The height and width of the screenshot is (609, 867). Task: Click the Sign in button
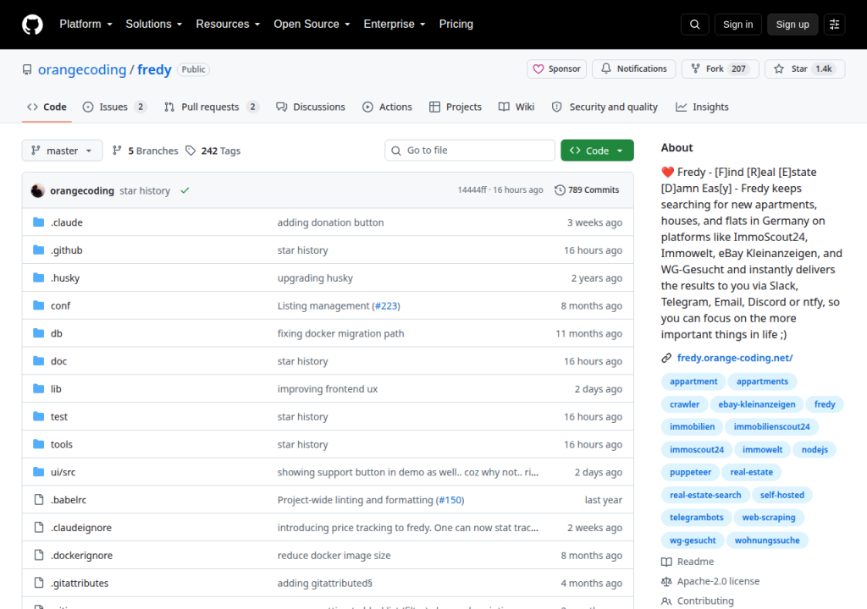737,25
